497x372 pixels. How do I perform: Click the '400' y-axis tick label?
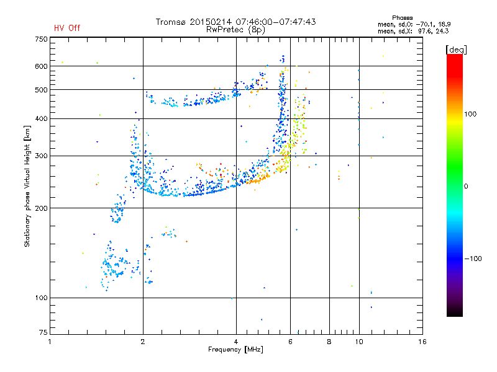(41, 119)
